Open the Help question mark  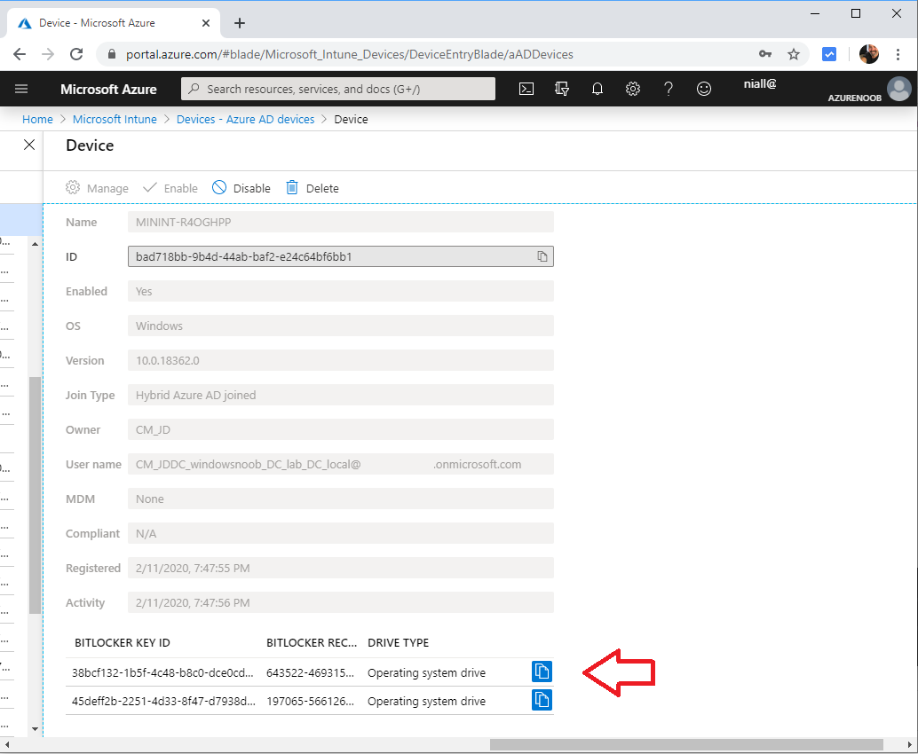point(668,89)
